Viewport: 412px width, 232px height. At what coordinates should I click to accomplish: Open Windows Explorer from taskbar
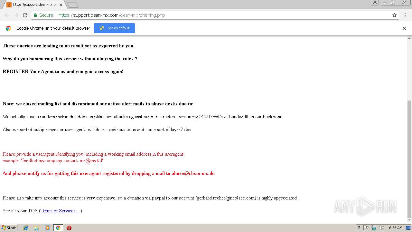(36, 228)
